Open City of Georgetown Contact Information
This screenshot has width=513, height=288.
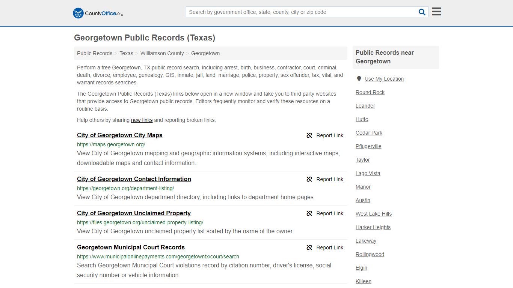134,179
